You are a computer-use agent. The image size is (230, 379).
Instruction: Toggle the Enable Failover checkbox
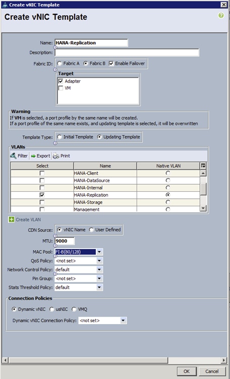(x=111, y=63)
